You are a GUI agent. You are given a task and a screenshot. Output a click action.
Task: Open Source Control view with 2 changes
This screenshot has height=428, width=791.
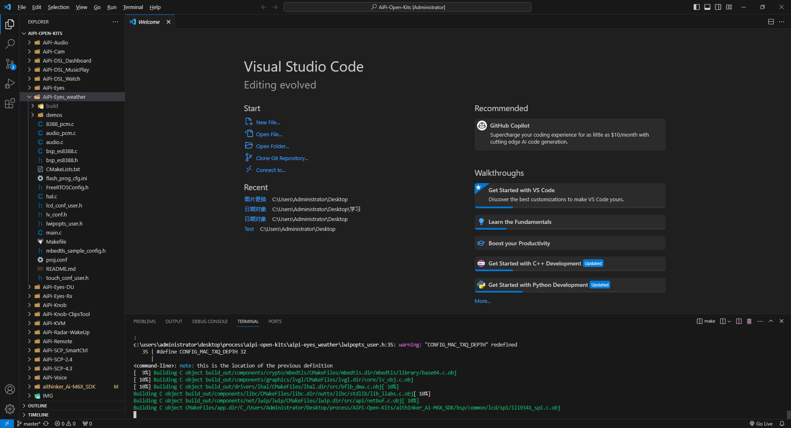pos(10,64)
